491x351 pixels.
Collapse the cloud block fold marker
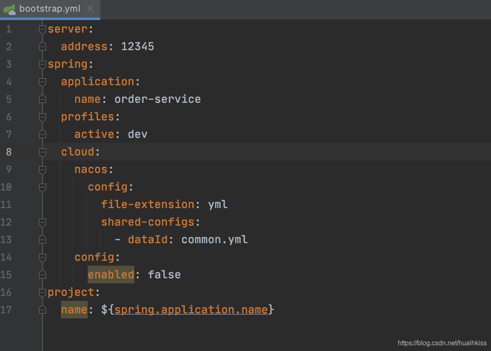click(43, 152)
